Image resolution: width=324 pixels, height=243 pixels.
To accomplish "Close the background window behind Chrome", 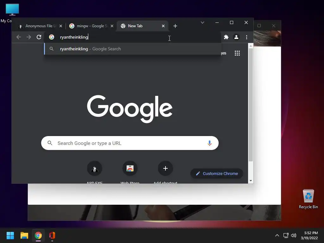I will [274, 26].
